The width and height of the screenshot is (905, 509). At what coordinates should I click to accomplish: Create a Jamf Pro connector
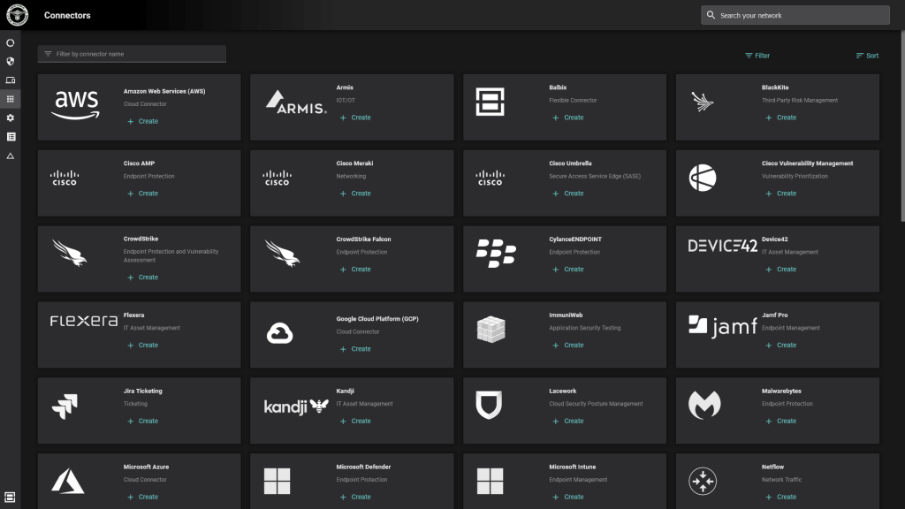(780, 346)
